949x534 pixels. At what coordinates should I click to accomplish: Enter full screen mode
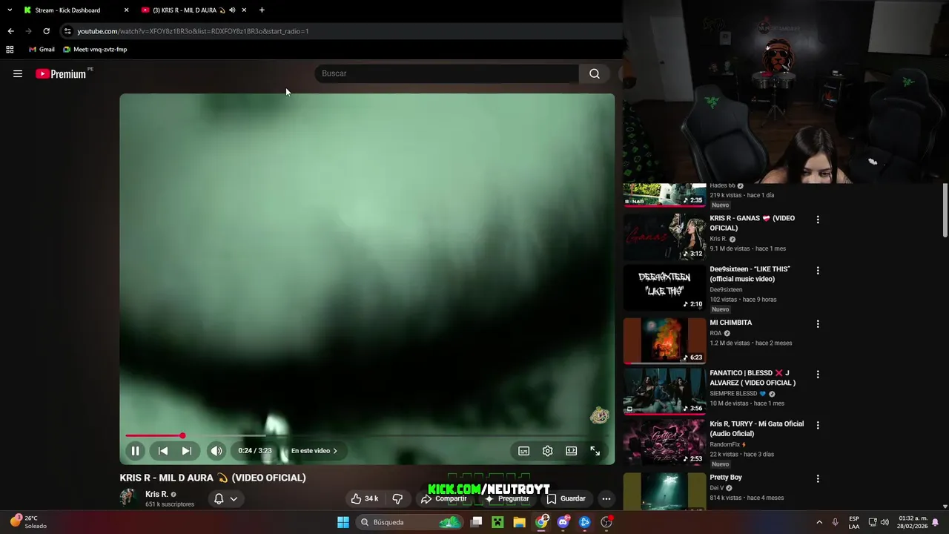tap(595, 450)
